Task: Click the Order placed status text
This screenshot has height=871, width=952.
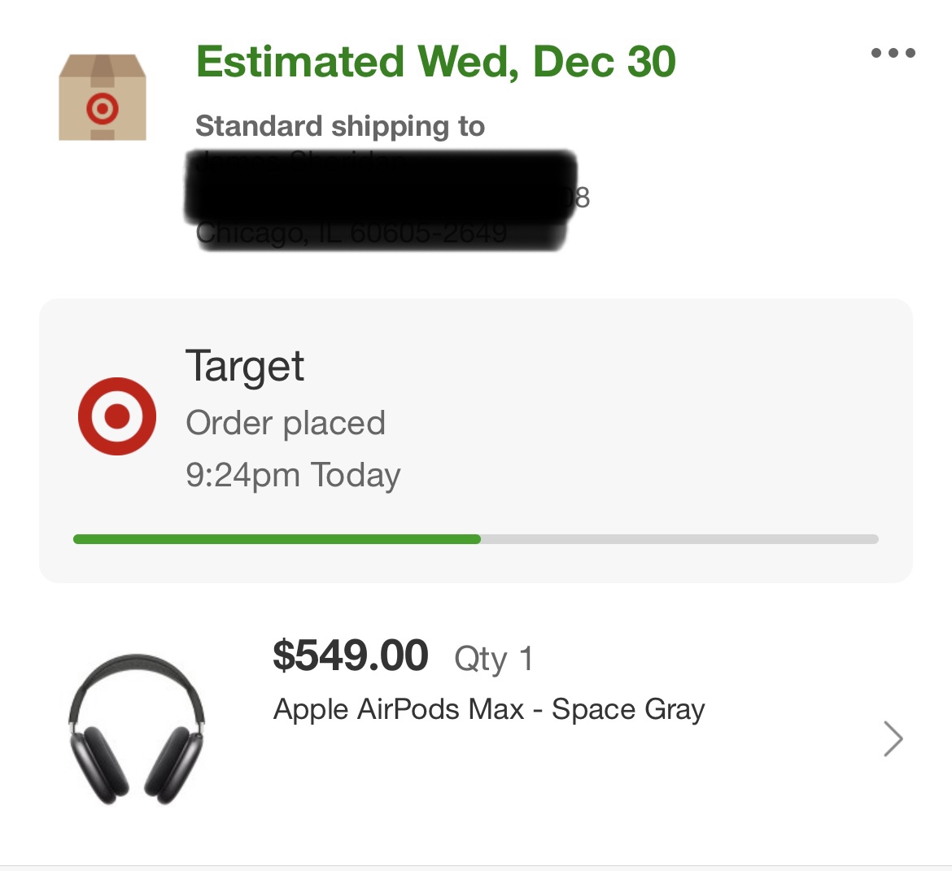Action: (286, 423)
